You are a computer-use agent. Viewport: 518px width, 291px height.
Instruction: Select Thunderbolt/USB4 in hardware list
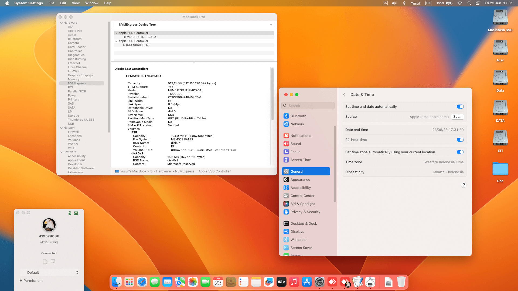click(81, 120)
